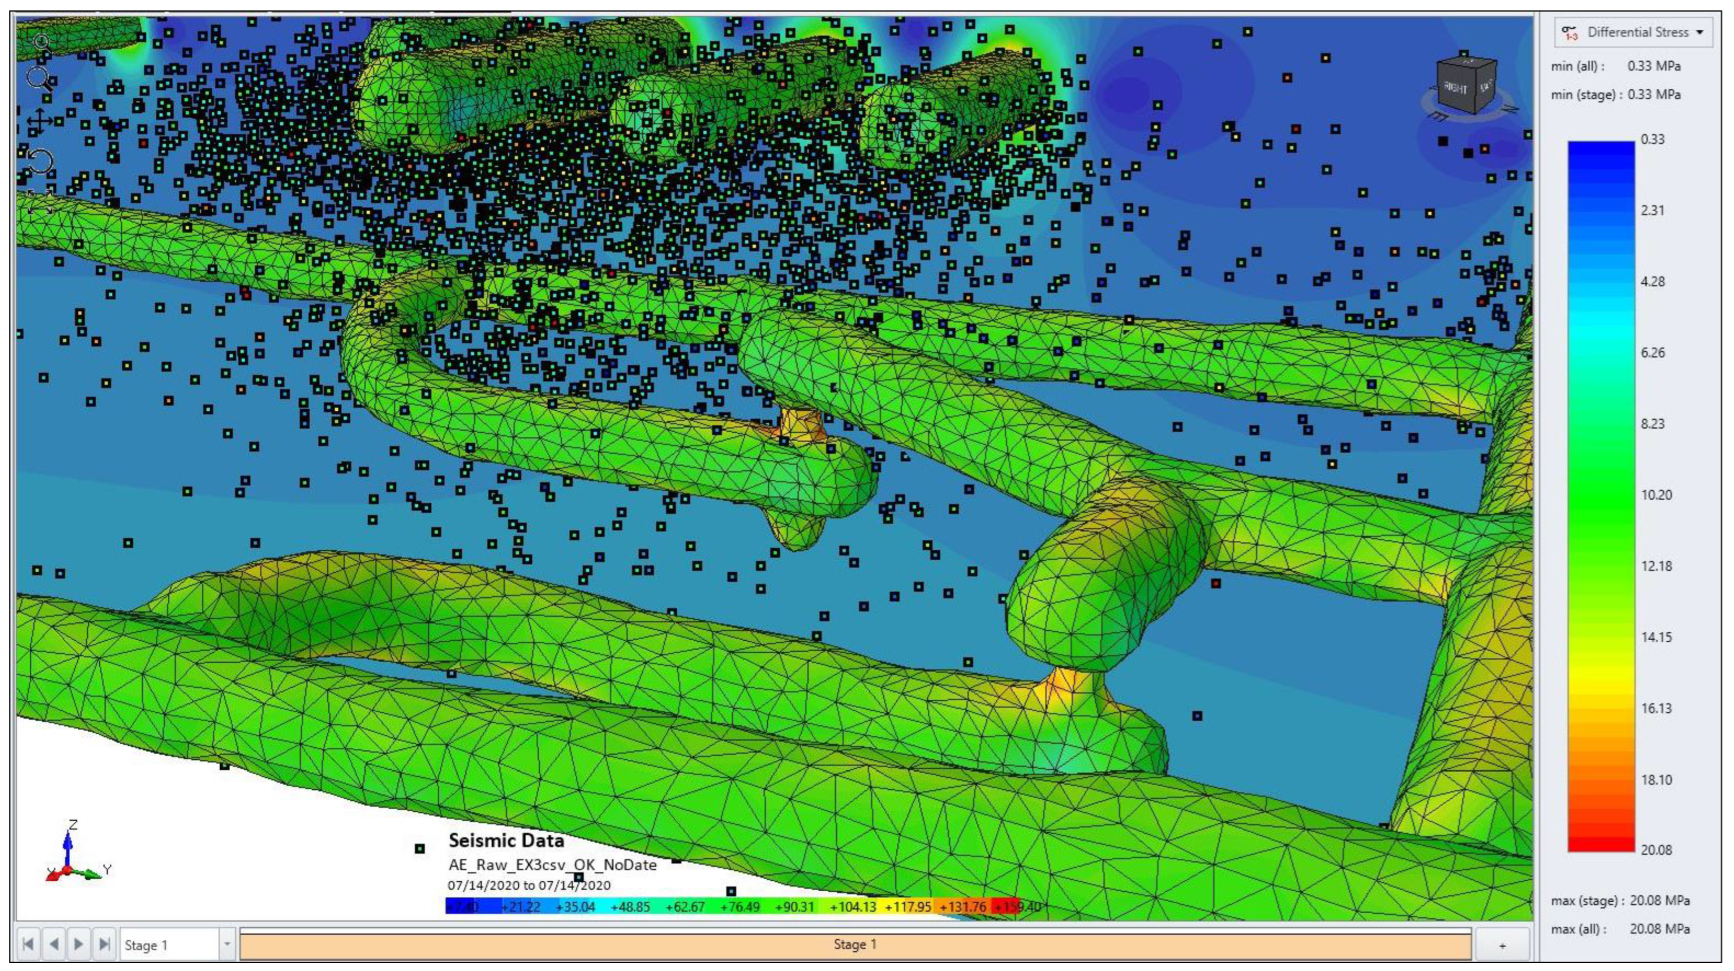Click the stress contour color bar legend
This screenshot has width=1734, height=971.
[1601, 496]
